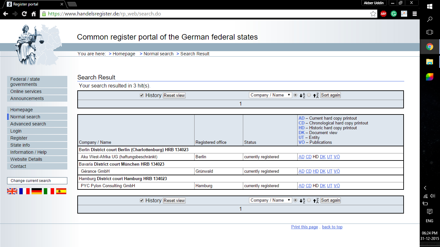Open Company / Name dropdown below the table
The image size is (440, 247).
tap(271, 200)
